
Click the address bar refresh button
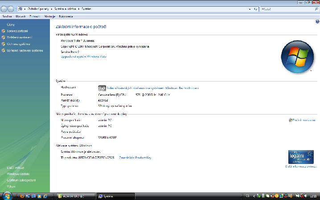(x=255, y=9)
